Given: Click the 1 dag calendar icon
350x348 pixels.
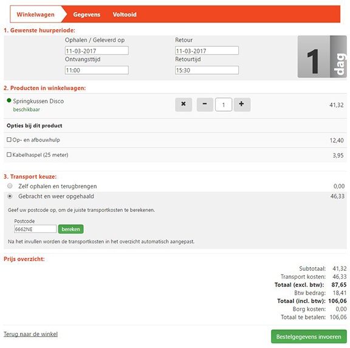Looking at the screenshot, I should tap(322, 56).
